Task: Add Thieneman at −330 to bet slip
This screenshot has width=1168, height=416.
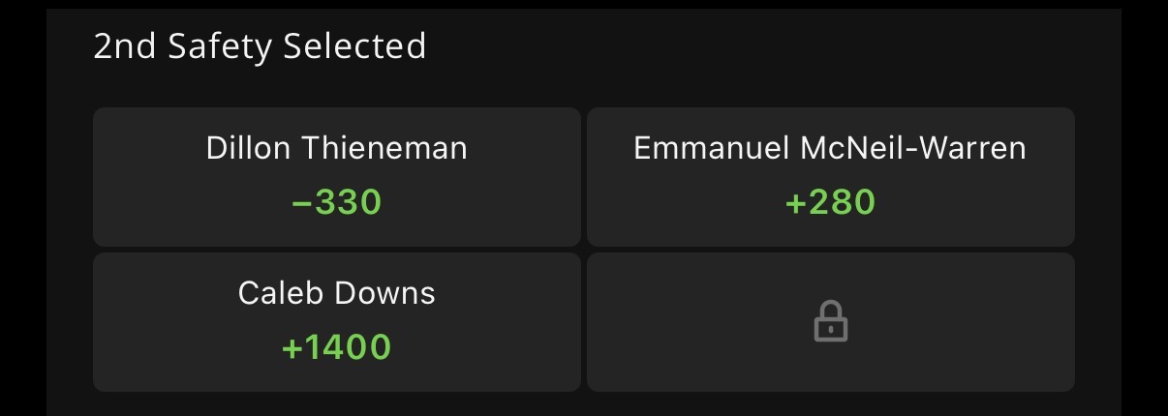Action: (x=336, y=176)
